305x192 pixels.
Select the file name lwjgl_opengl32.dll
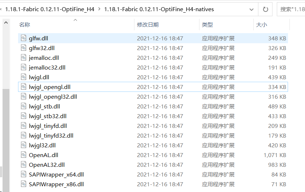pyautogui.click(x=53, y=97)
